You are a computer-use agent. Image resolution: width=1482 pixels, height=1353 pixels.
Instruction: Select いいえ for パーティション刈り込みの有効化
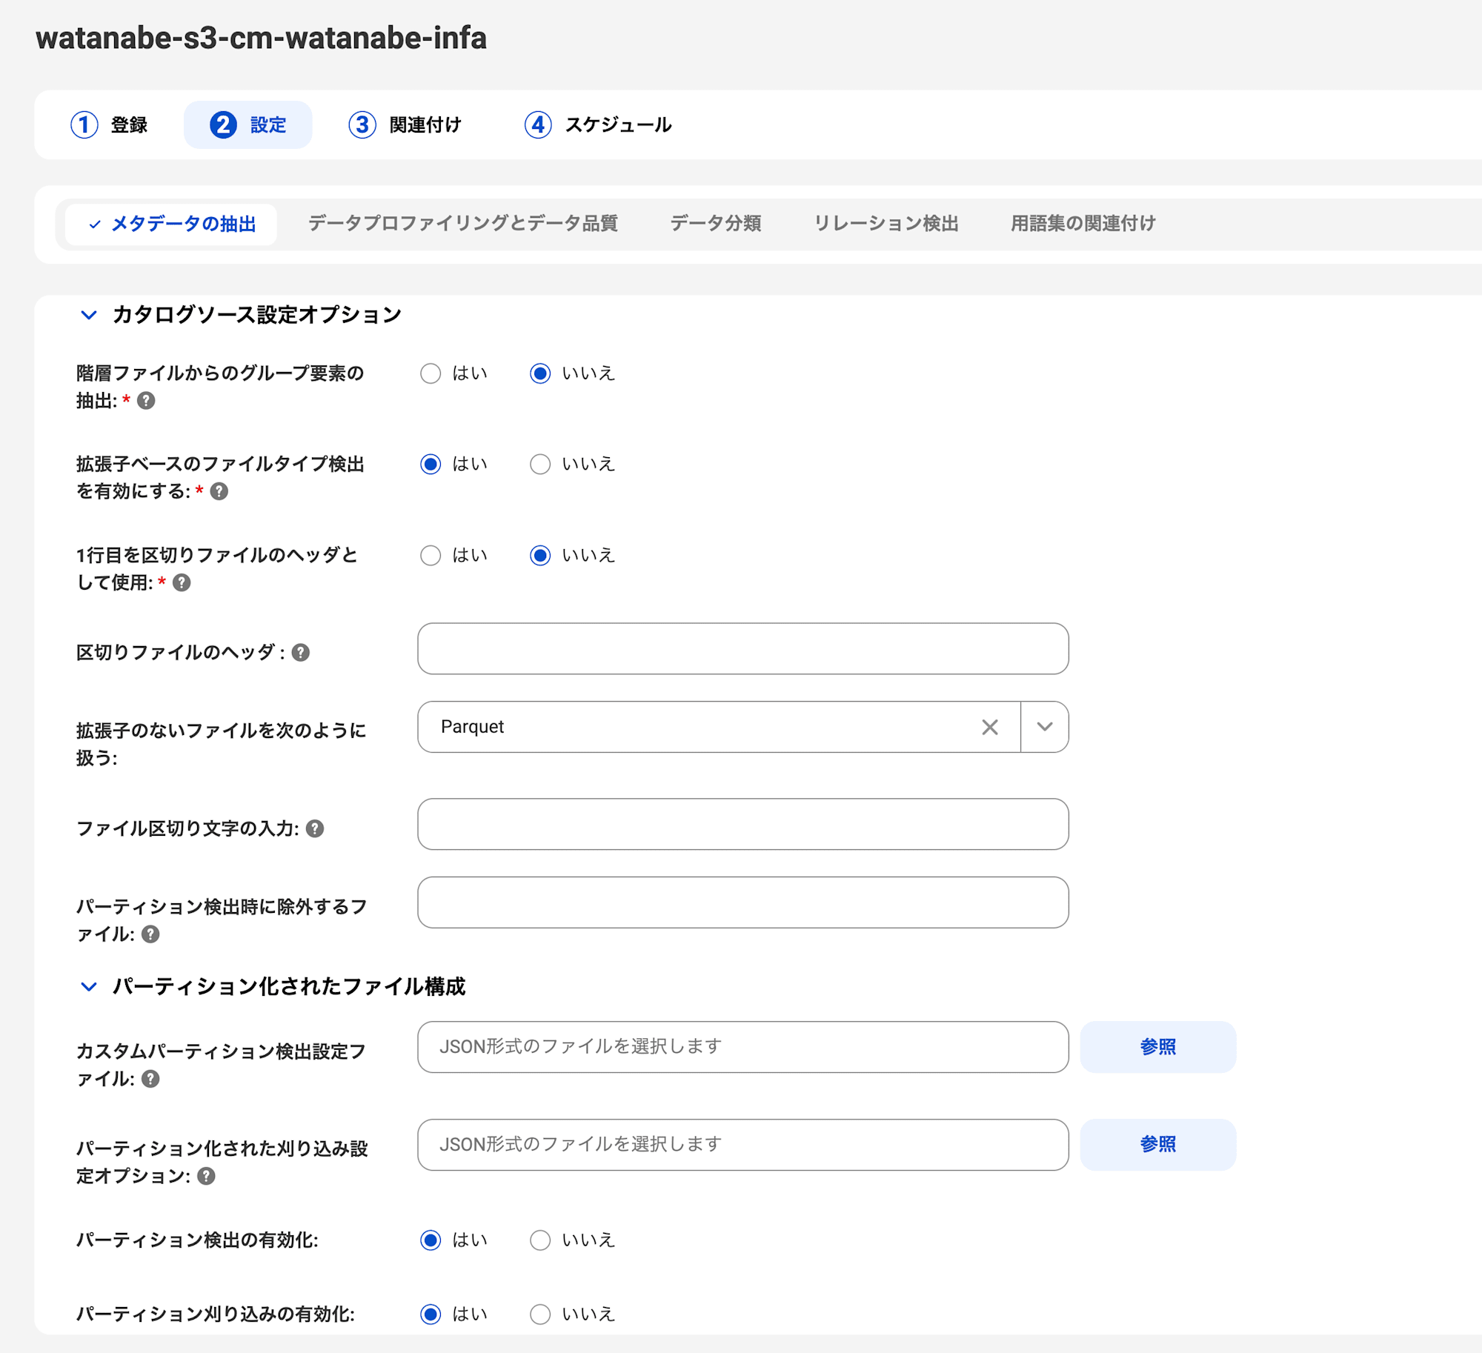tap(540, 1314)
